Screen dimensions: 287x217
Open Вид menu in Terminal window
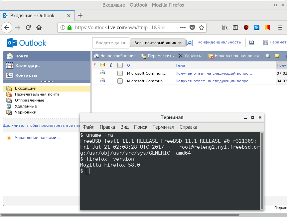tap(124, 127)
